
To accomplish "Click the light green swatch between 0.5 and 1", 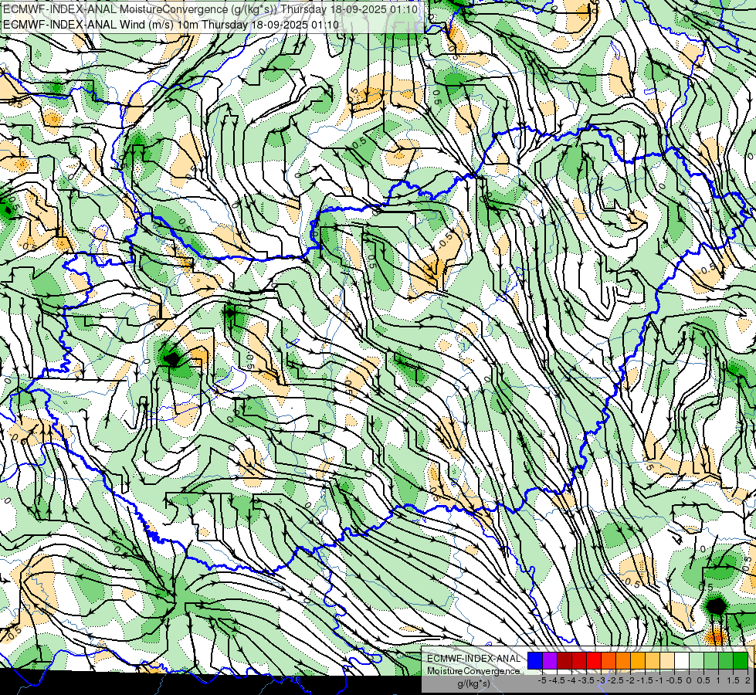I will (x=711, y=661).
